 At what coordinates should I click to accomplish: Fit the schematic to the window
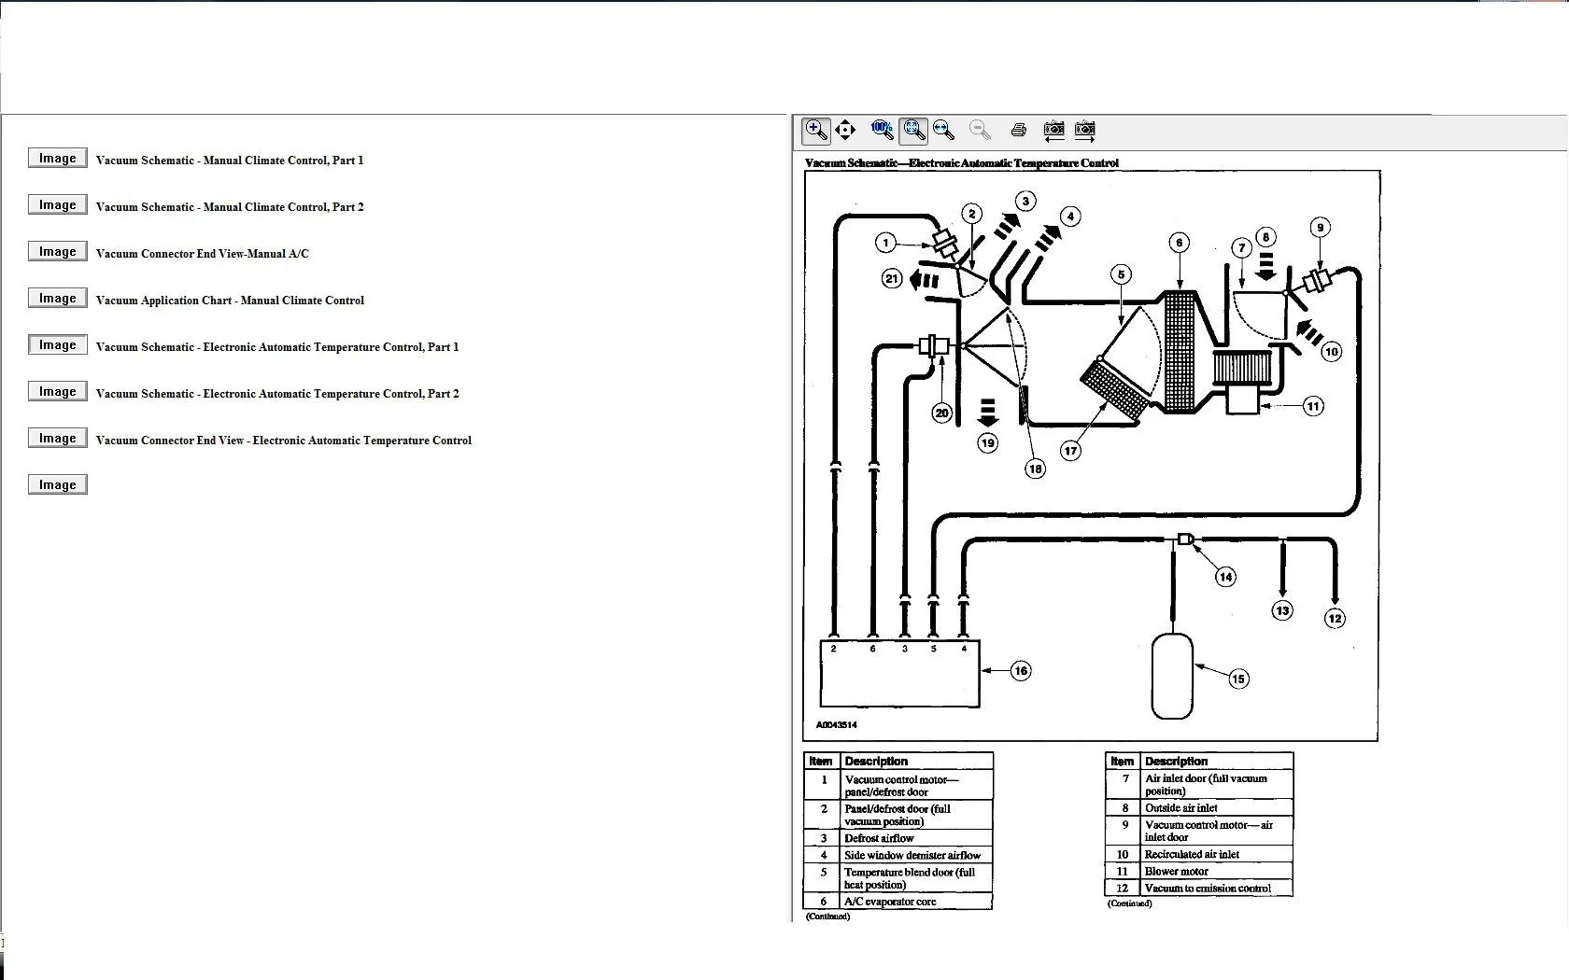tap(913, 131)
